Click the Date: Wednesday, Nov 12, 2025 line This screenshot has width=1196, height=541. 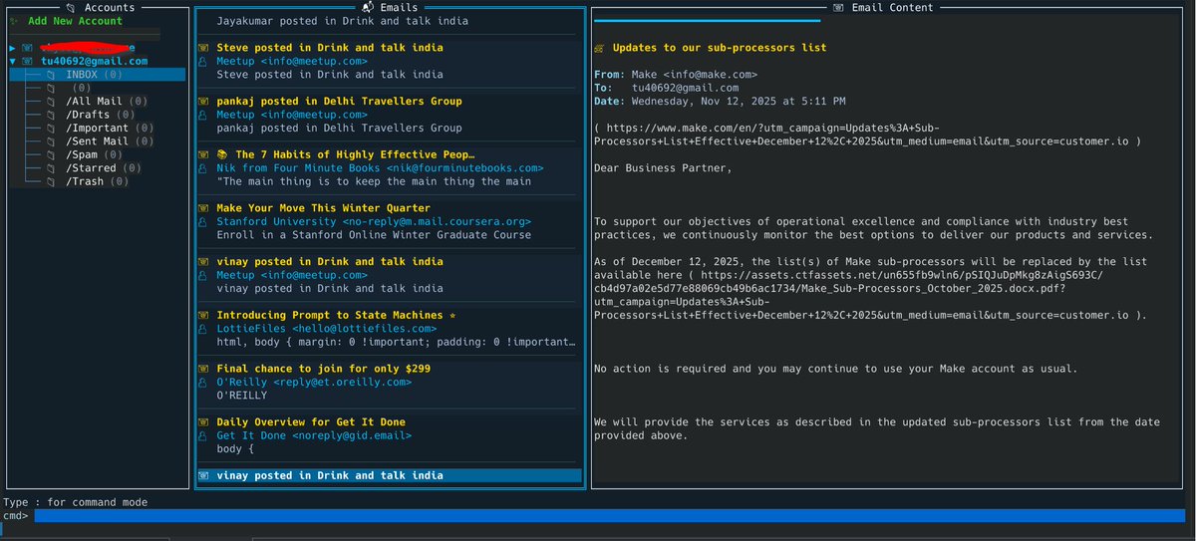[720, 102]
